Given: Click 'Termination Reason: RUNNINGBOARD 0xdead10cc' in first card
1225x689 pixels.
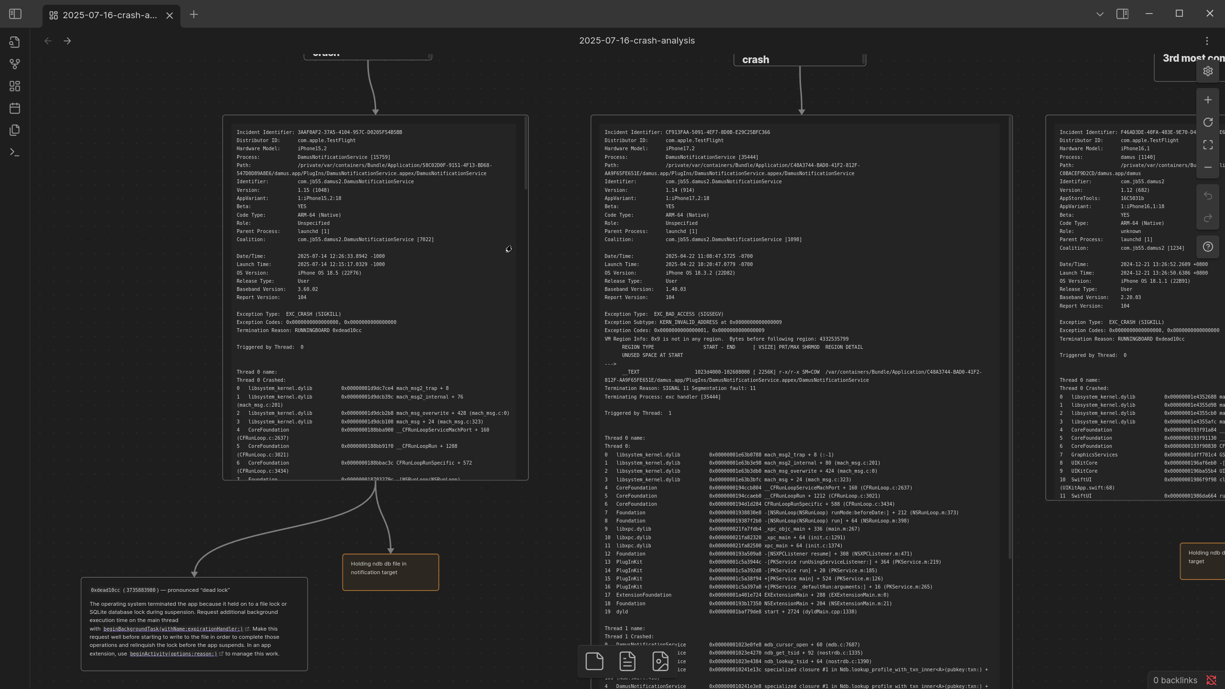Looking at the screenshot, I should coord(299,330).
